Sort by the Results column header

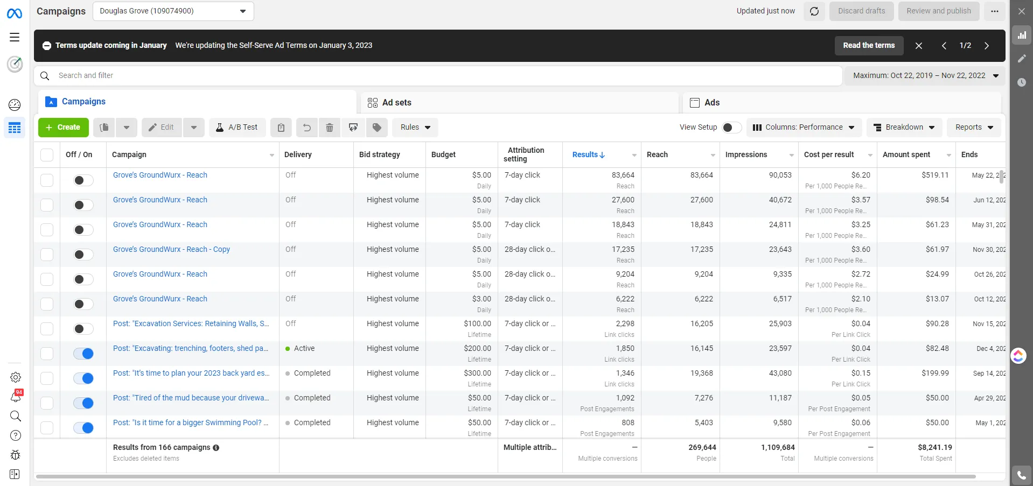tap(589, 154)
